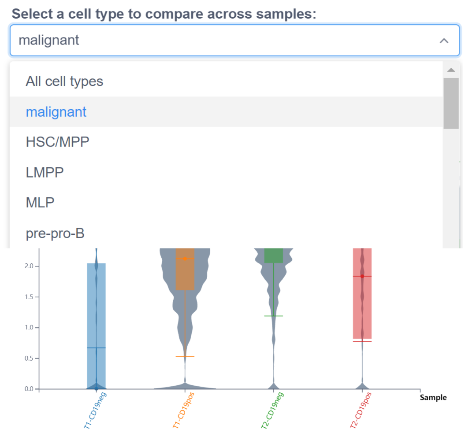The height and width of the screenshot is (440, 476).
Task: Select 'All cell types' option
Action: click(x=64, y=81)
